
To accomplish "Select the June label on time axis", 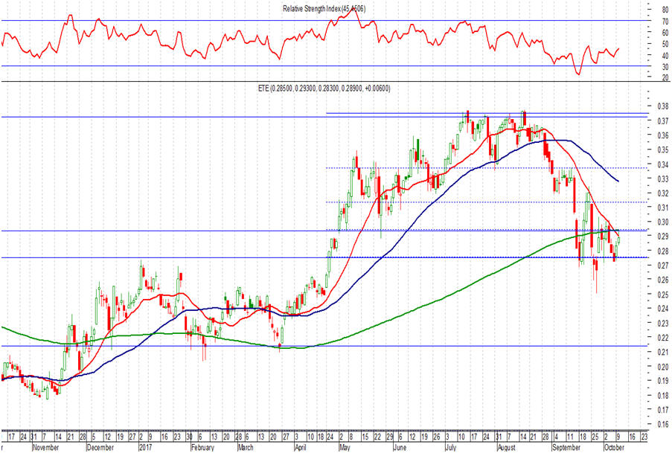I will point(400,448).
